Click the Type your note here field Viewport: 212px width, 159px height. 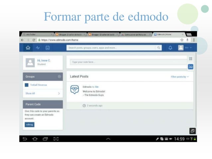pyautogui.click(x=129, y=62)
